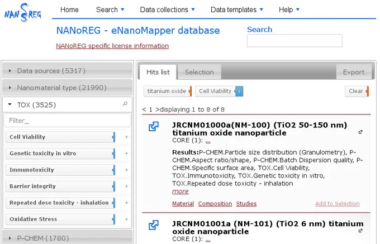Open the Export tab

click(x=354, y=72)
